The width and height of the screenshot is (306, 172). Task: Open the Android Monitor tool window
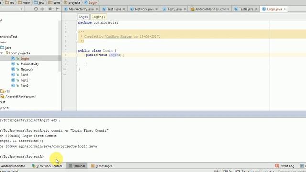tap(13, 166)
